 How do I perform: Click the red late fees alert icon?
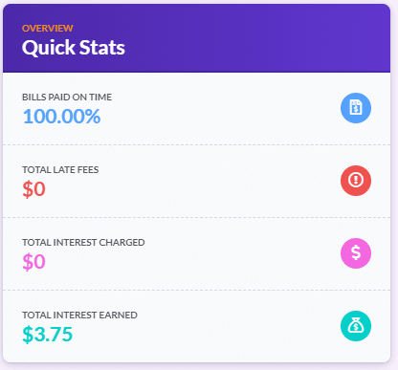[356, 181]
